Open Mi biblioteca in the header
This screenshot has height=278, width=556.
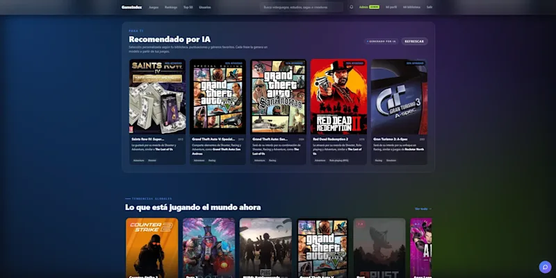tap(411, 7)
